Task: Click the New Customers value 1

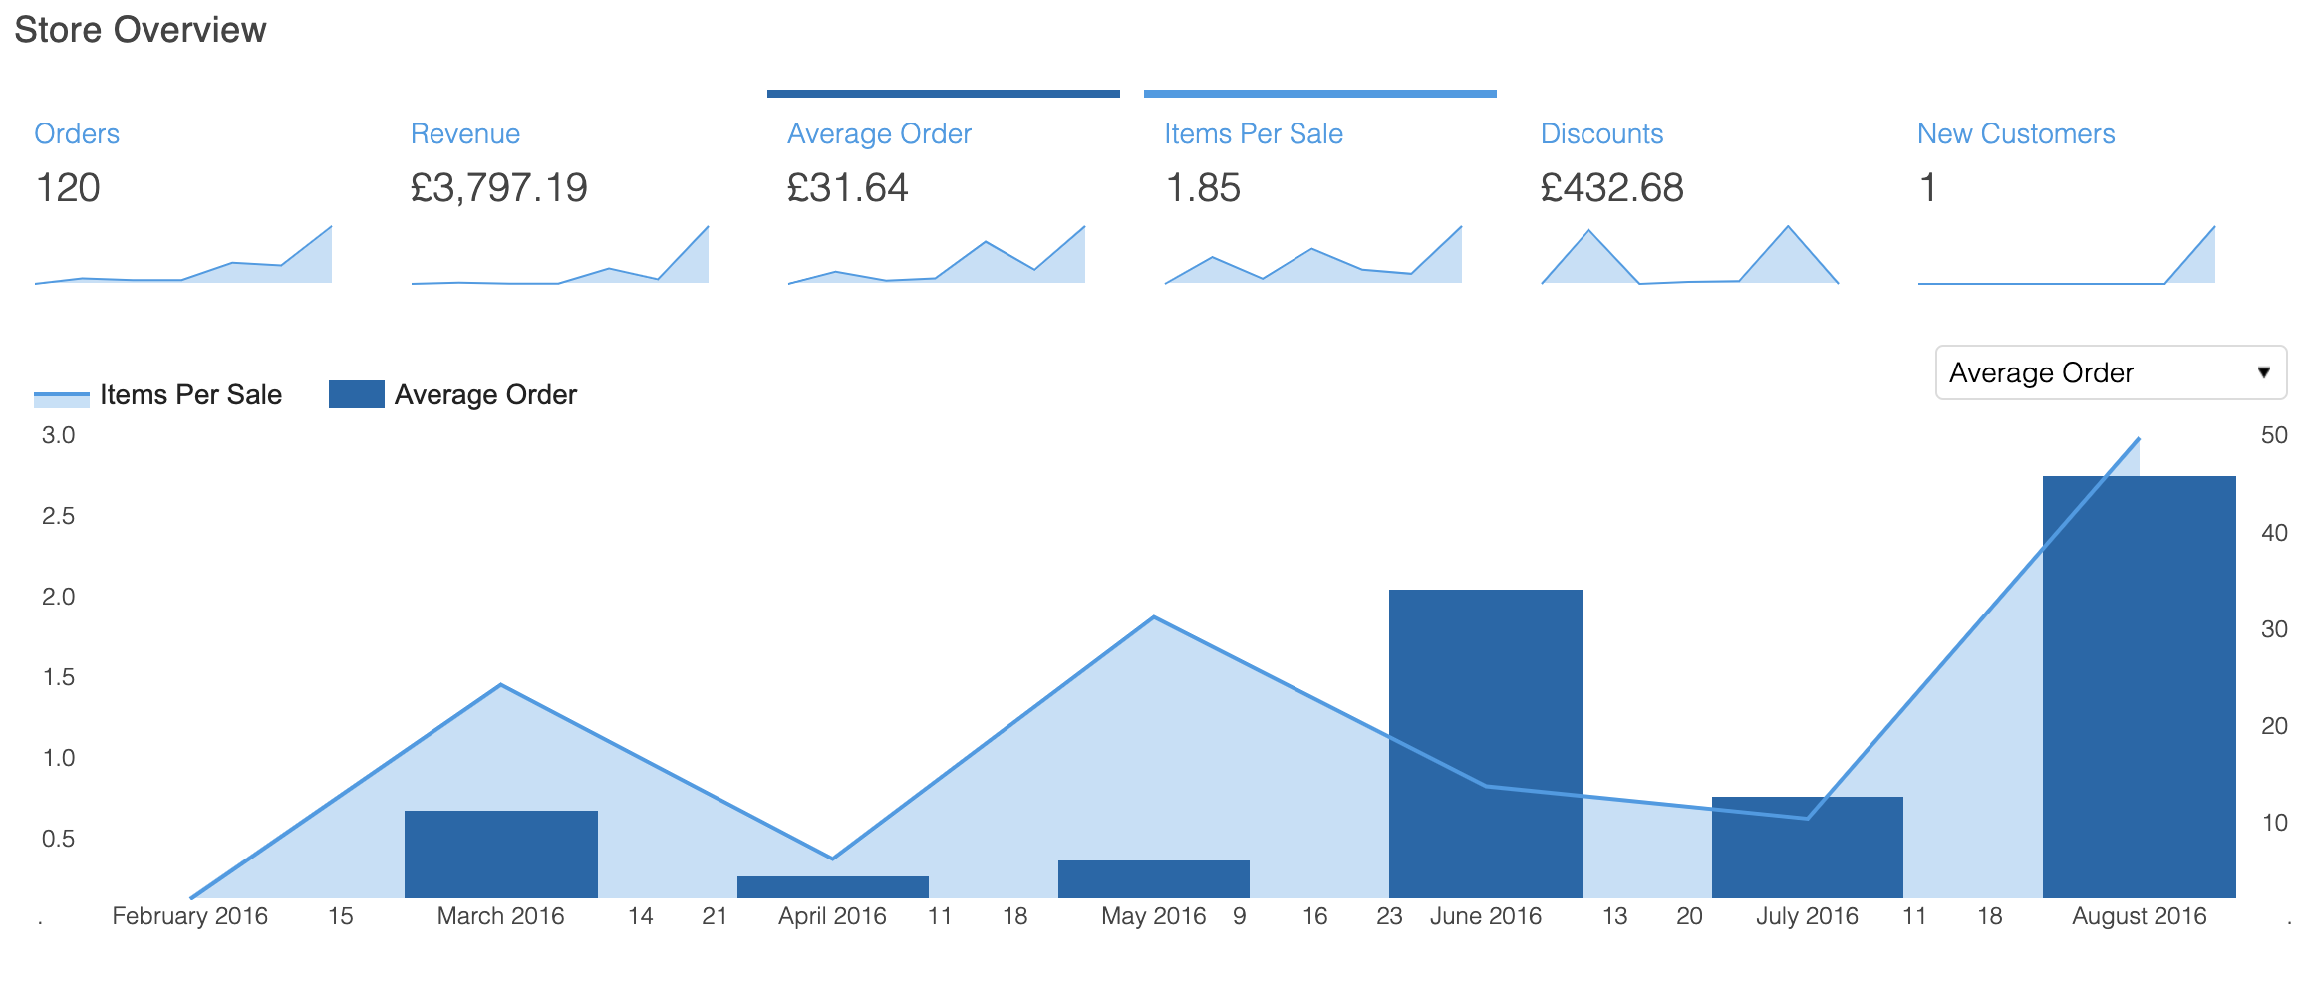Action: point(1928,188)
